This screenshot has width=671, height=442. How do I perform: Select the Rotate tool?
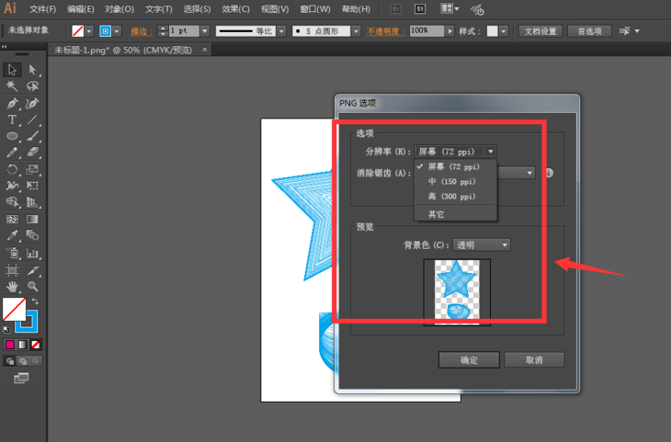[12, 169]
